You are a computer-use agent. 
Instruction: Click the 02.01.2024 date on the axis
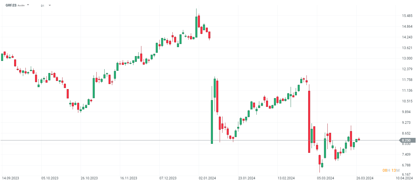point(207,178)
